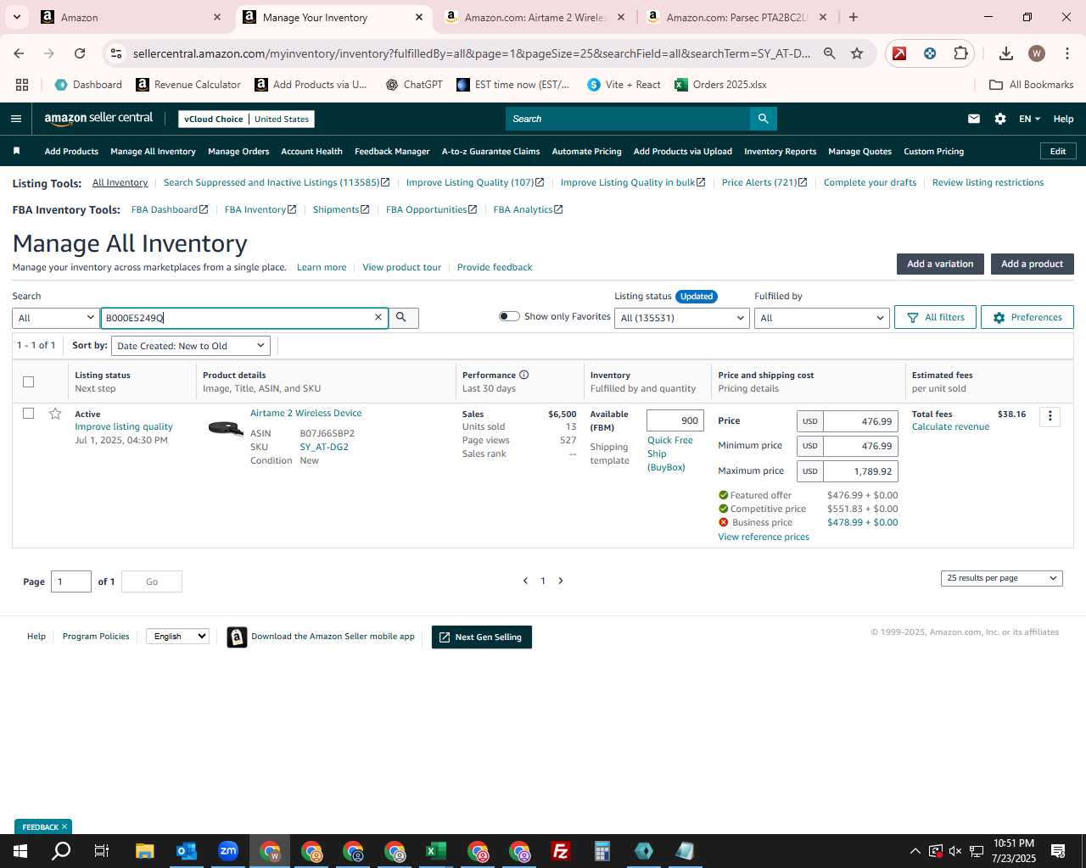Open the vCloud Choice United States account switcher
Screen dimensions: 1086x868
(x=247, y=119)
